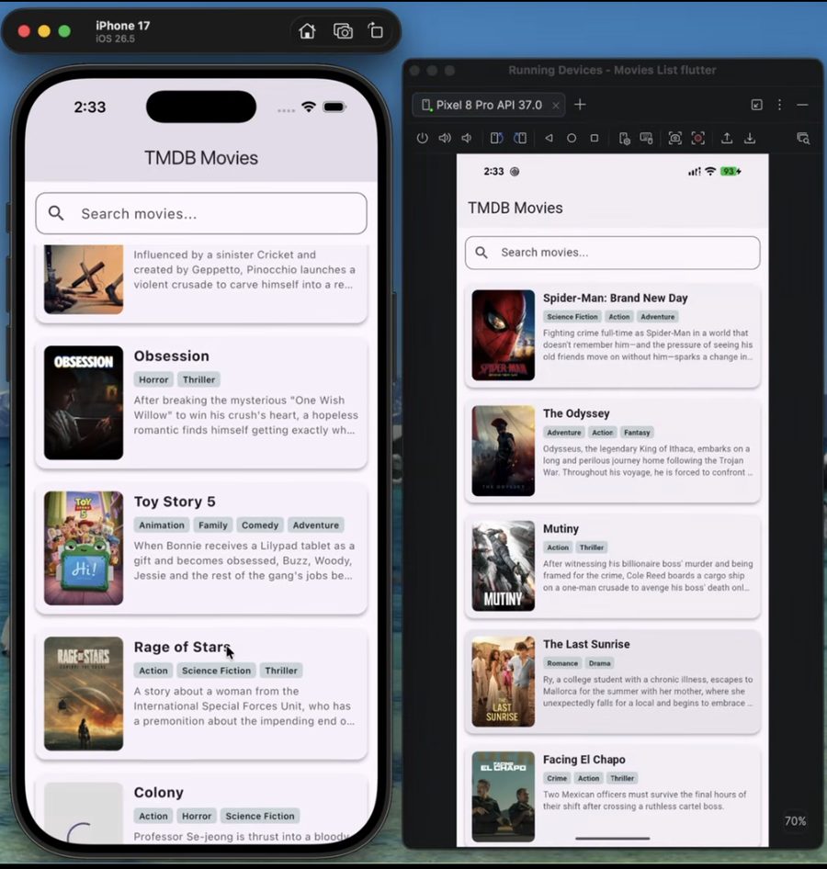Click the iOS Simulator Home button icon
The width and height of the screenshot is (827, 869).
pyautogui.click(x=307, y=31)
